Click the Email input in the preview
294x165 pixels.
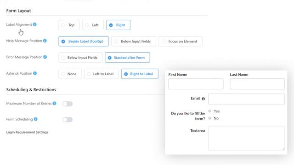click(x=246, y=99)
